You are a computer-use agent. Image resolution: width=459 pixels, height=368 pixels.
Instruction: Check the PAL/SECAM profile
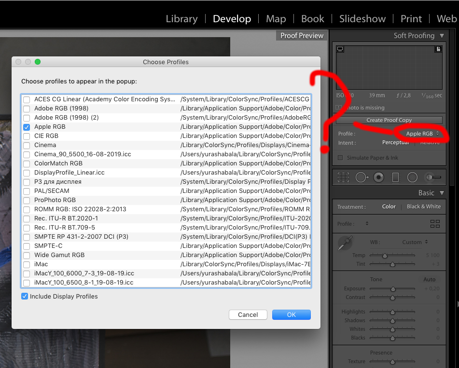click(x=27, y=191)
